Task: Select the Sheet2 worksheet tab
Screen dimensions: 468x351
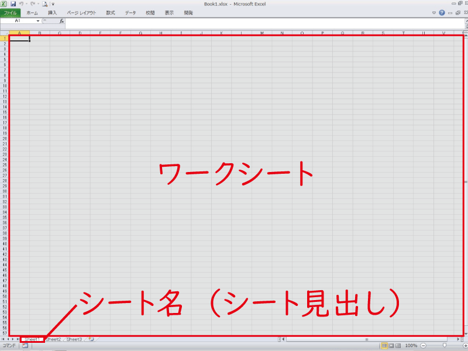Action: tap(53, 339)
